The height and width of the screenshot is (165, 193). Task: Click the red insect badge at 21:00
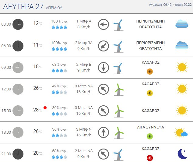coord(150,158)
